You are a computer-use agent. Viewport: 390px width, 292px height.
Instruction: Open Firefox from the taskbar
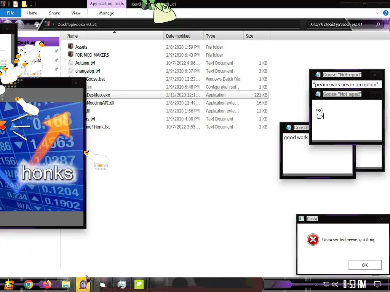pyautogui.click(x=47, y=284)
